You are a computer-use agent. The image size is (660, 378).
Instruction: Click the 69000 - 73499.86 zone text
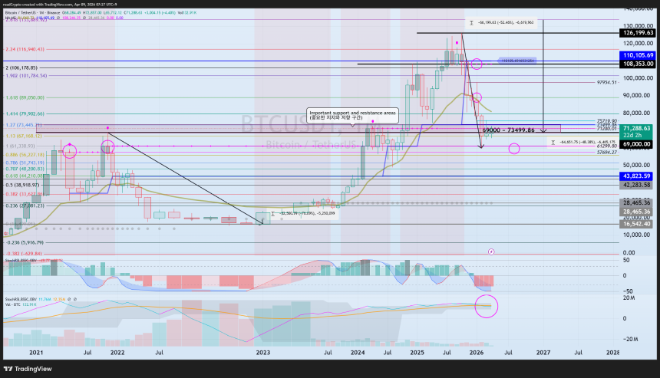pos(509,130)
